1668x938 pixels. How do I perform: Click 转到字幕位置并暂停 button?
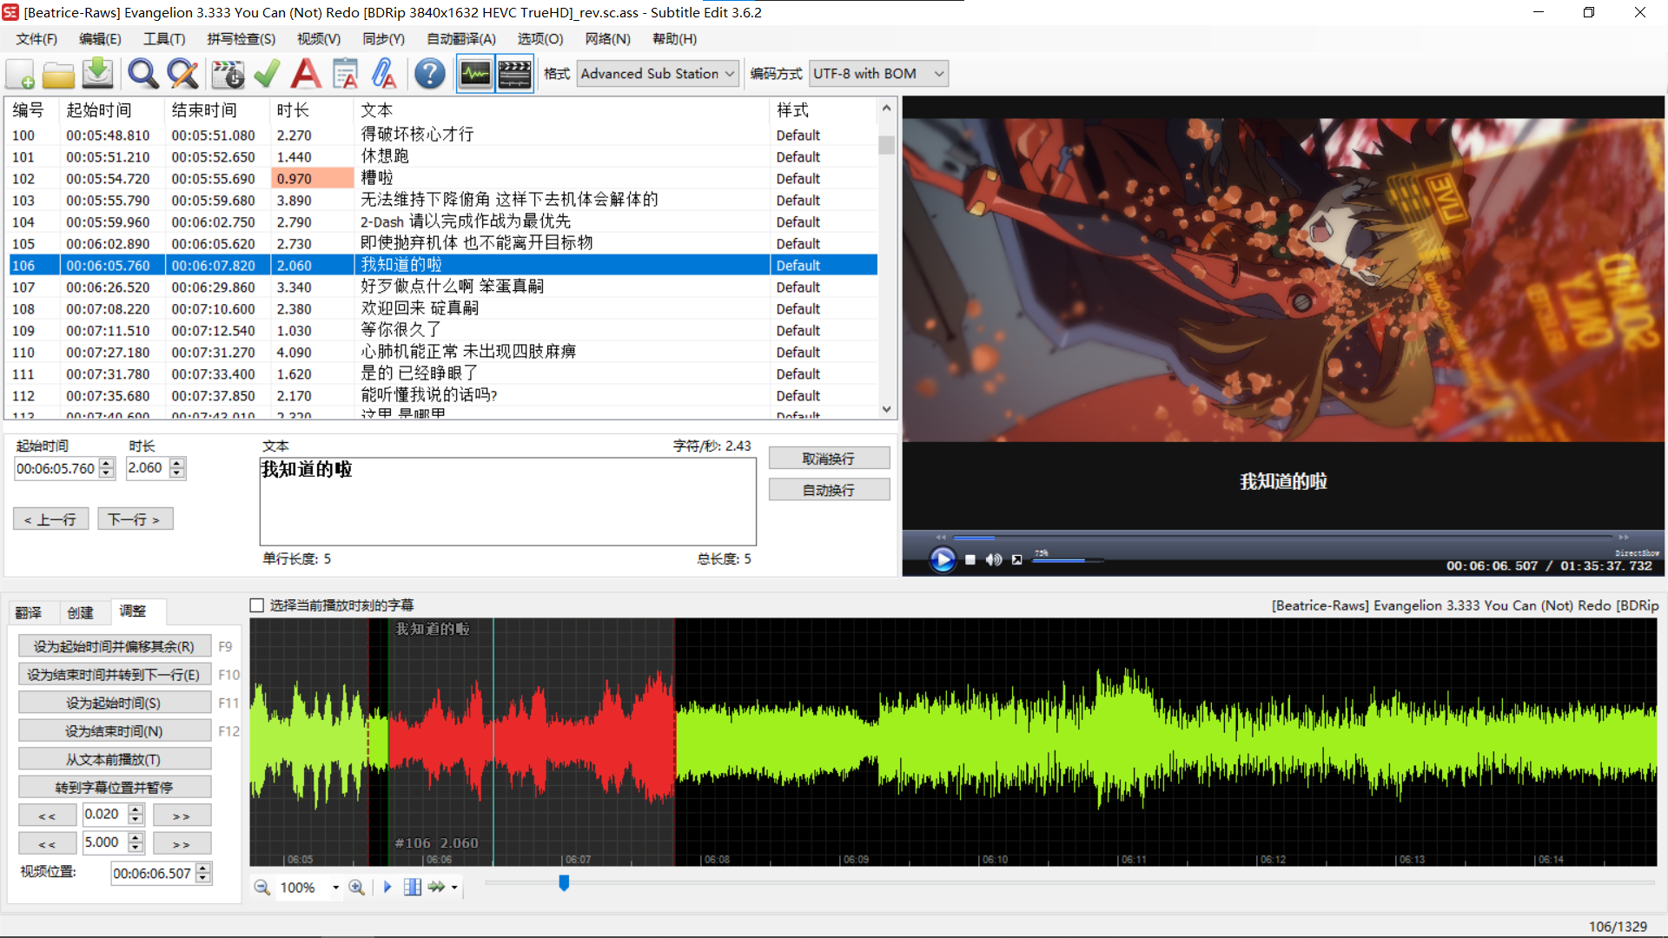pyautogui.click(x=115, y=788)
